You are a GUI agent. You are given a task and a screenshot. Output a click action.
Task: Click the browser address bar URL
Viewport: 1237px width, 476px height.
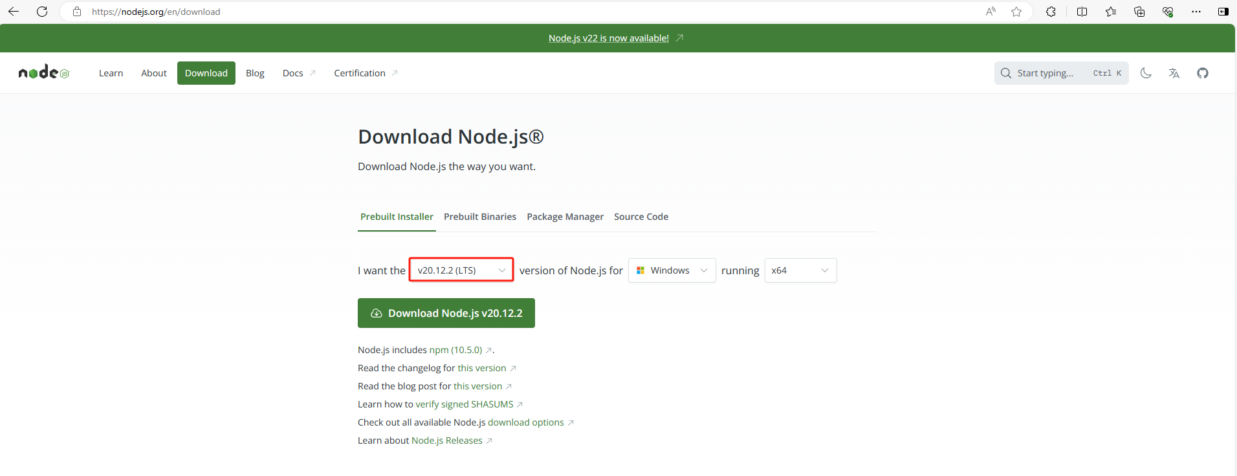coord(156,12)
